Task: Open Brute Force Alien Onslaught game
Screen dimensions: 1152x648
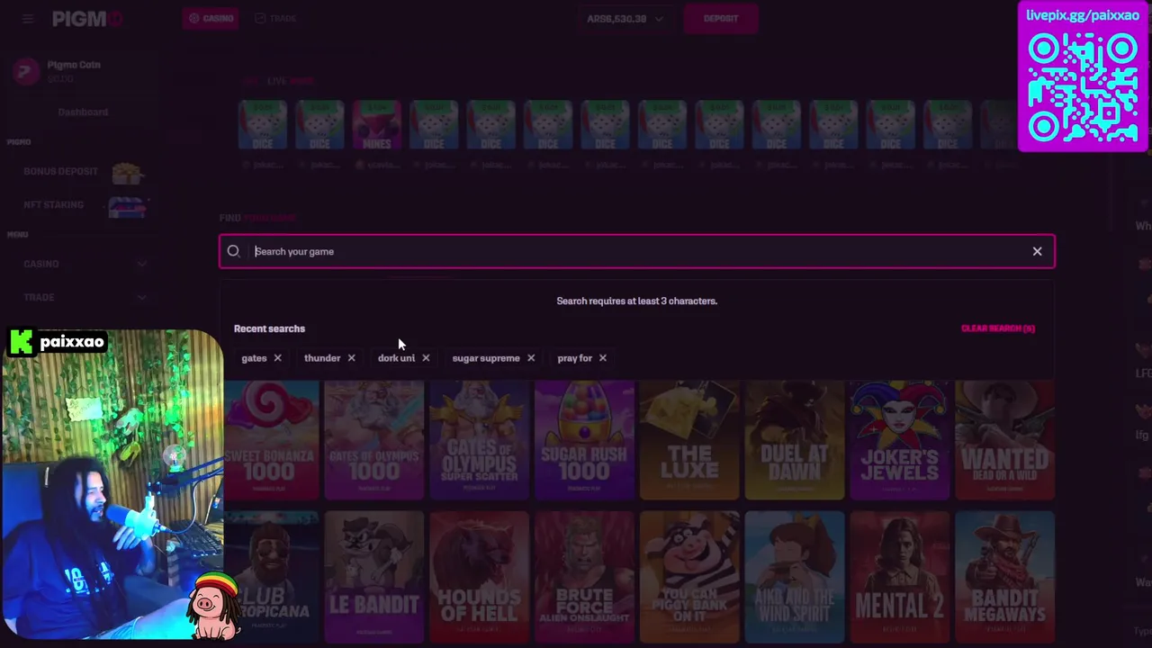Action: [x=584, y=578]
